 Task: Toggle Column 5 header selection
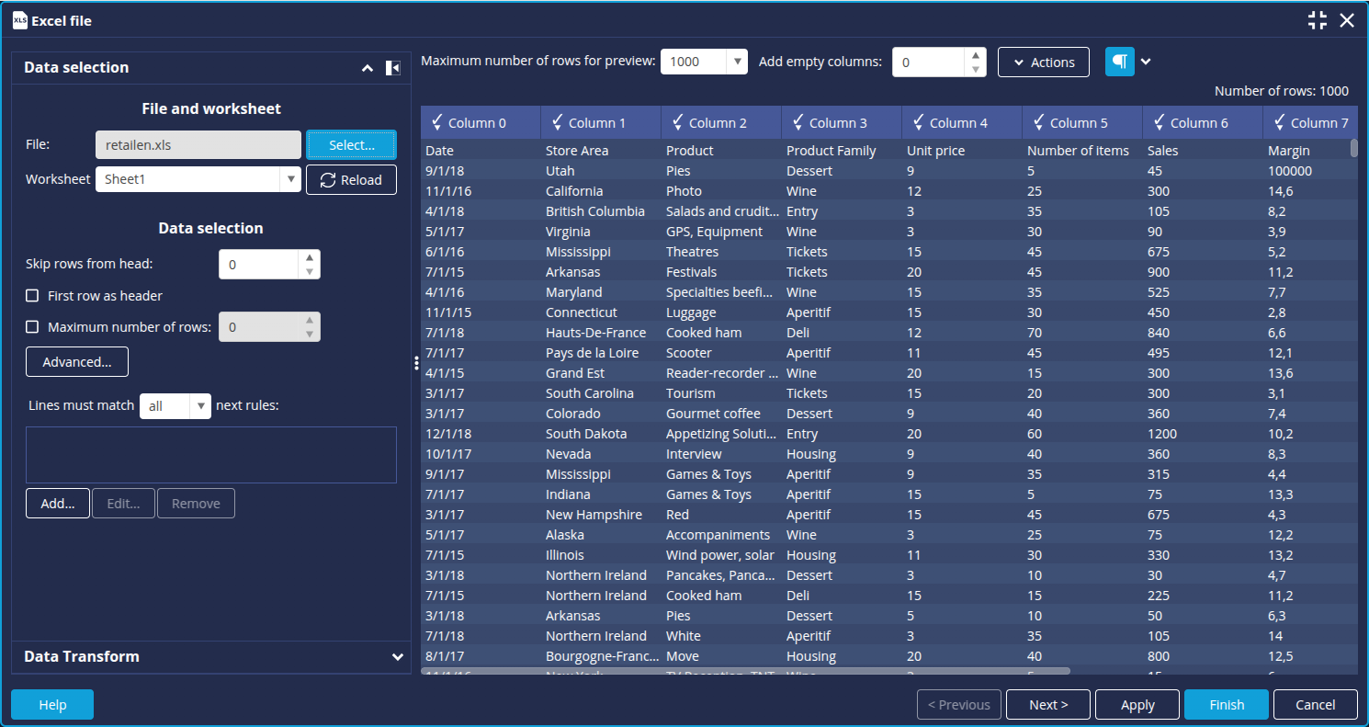click(1069, 122)
